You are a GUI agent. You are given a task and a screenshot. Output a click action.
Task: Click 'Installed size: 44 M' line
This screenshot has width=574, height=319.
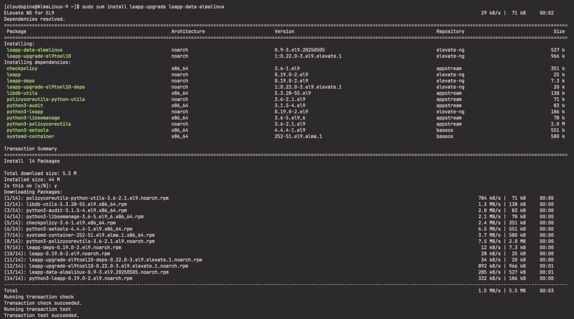(32, 180)
